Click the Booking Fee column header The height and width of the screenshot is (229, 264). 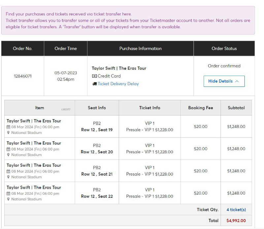(x=200, y=108)
